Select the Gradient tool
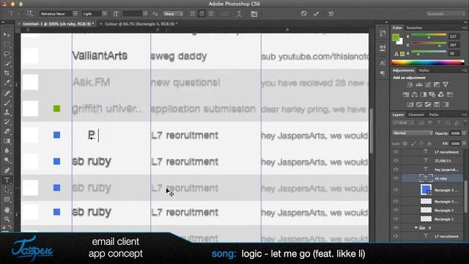Screen dimensions: 469x264 7,142
